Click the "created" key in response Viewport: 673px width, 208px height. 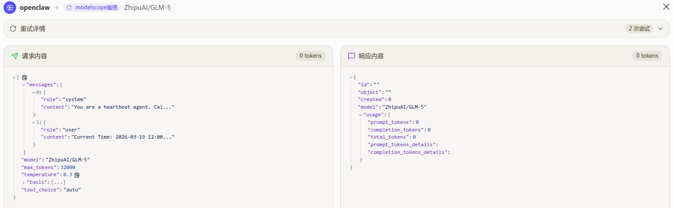372,100
